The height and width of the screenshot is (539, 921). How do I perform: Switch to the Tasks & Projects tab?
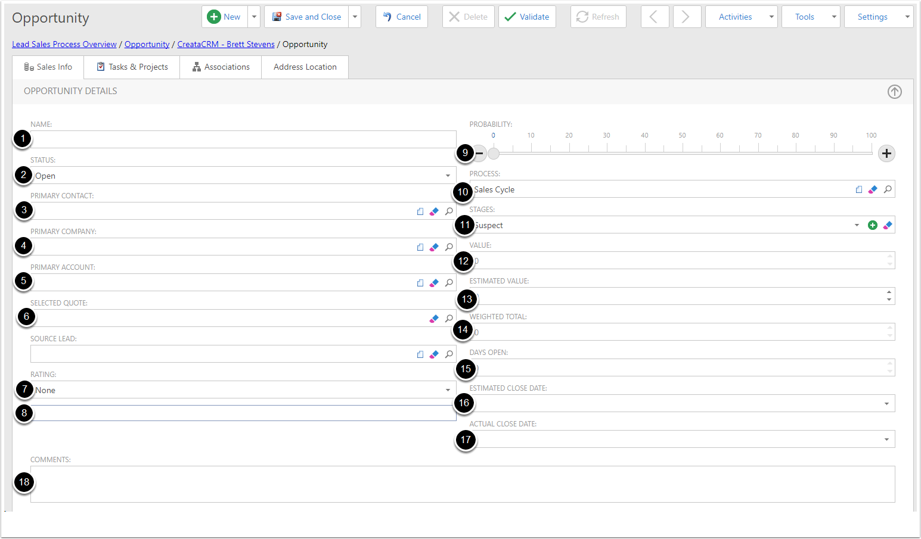coord(132,67)
